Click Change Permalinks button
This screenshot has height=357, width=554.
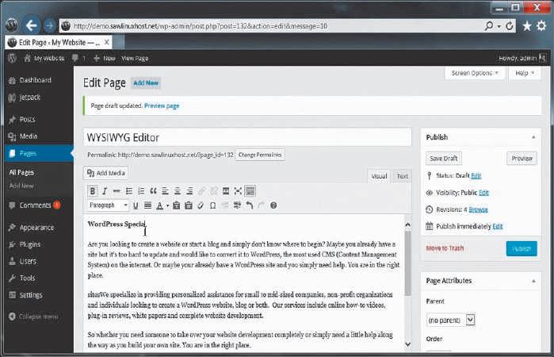260,155
